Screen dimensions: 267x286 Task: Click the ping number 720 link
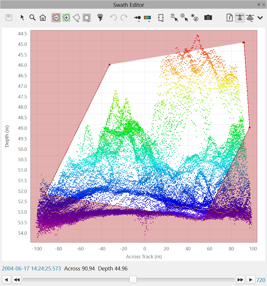[x=261, y=280]
